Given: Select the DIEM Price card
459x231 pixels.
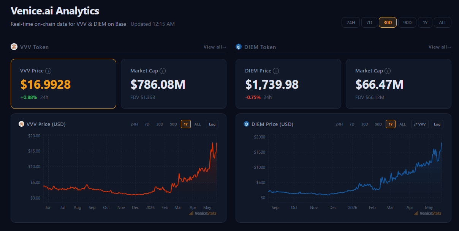Looking at the screenshot, I should [x=288, y=84].
